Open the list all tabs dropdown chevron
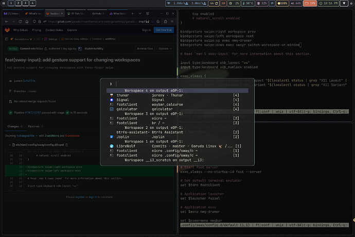 coord(140,13)
